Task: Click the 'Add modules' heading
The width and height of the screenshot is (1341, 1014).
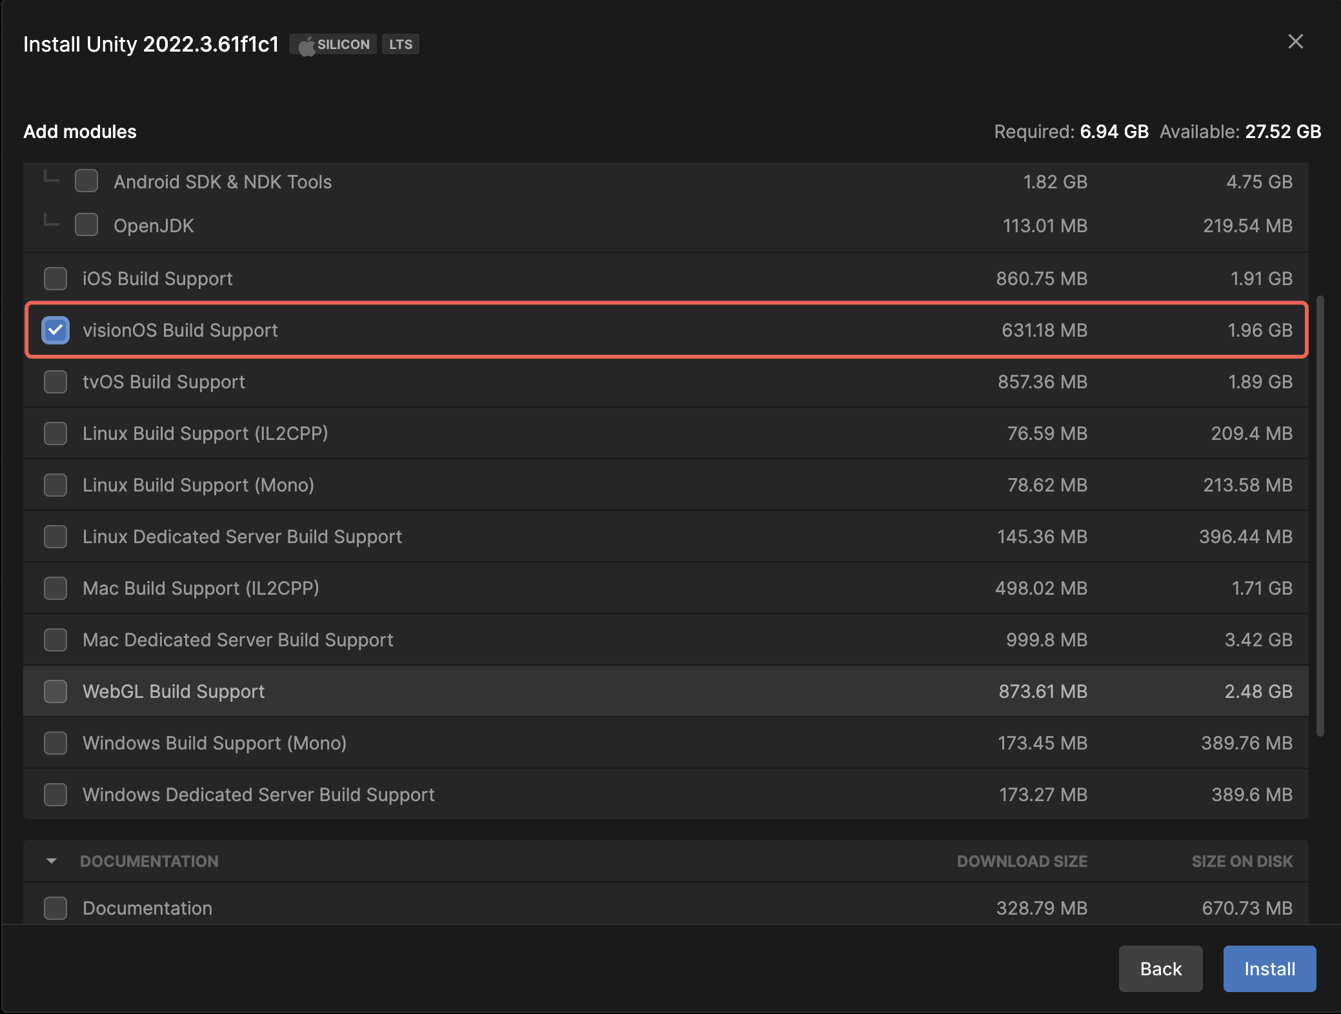Action: [80, 132]
